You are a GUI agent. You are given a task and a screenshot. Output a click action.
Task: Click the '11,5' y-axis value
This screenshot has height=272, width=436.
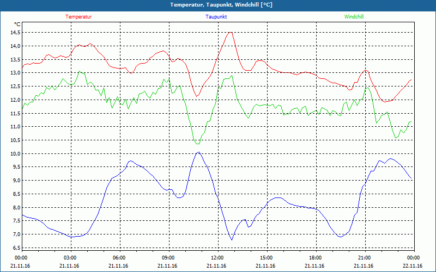pos(16,113)
